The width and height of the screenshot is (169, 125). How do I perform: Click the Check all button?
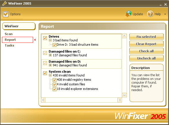(x=146, y=51)
